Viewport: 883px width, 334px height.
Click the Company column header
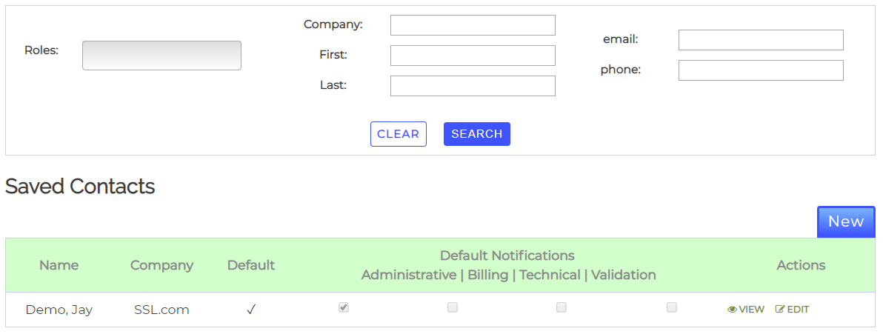161,265
